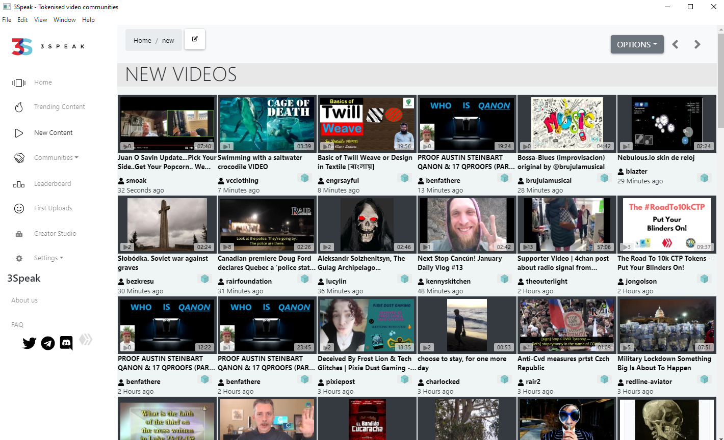
Task: Click the Leaderboard bar chart icon
Action: click(19, 184)
